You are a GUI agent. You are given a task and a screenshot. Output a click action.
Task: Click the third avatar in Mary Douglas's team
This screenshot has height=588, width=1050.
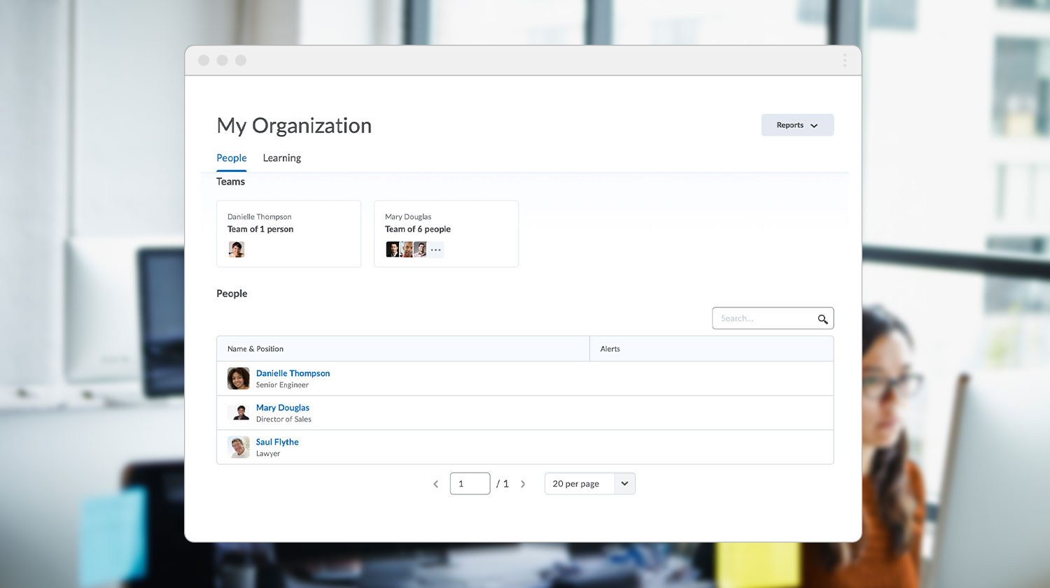tap(420, 250)
